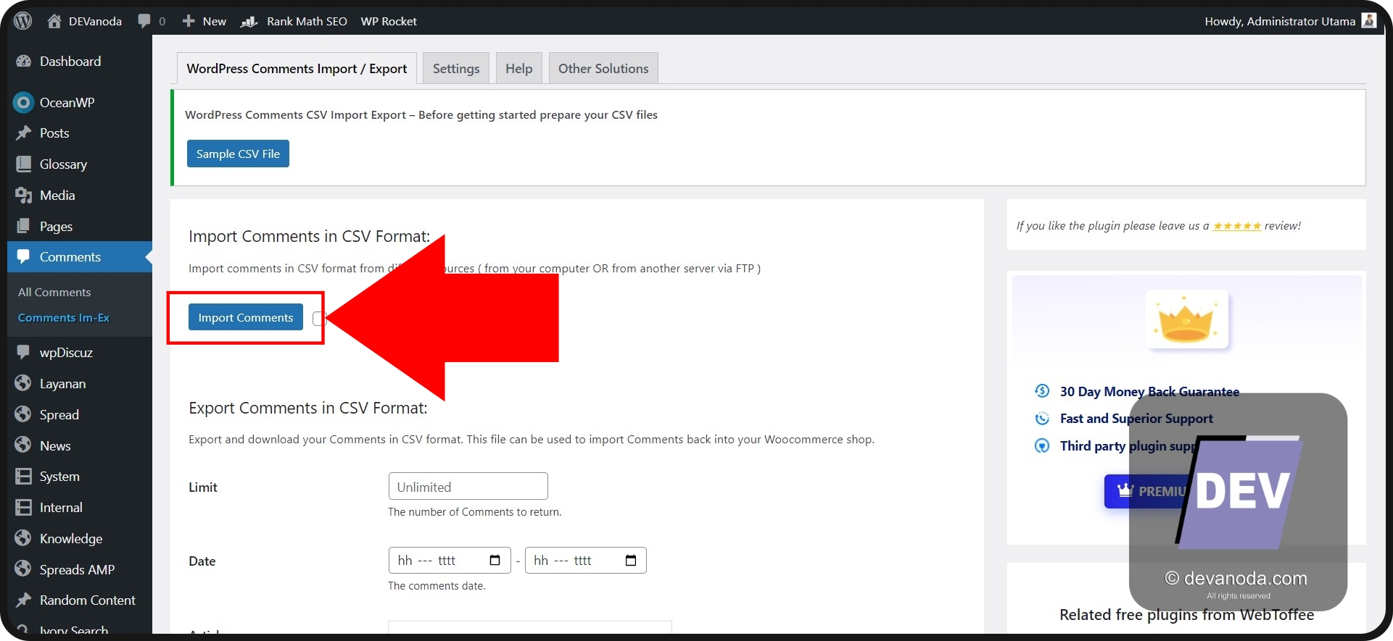Click the crown premium image
The width and height of the screenshot is (1393, 641).
1186,319
